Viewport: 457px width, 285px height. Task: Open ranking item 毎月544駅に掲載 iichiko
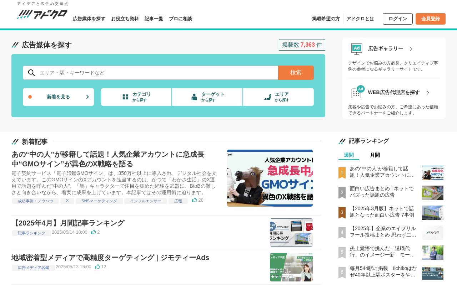coord(383,271)
